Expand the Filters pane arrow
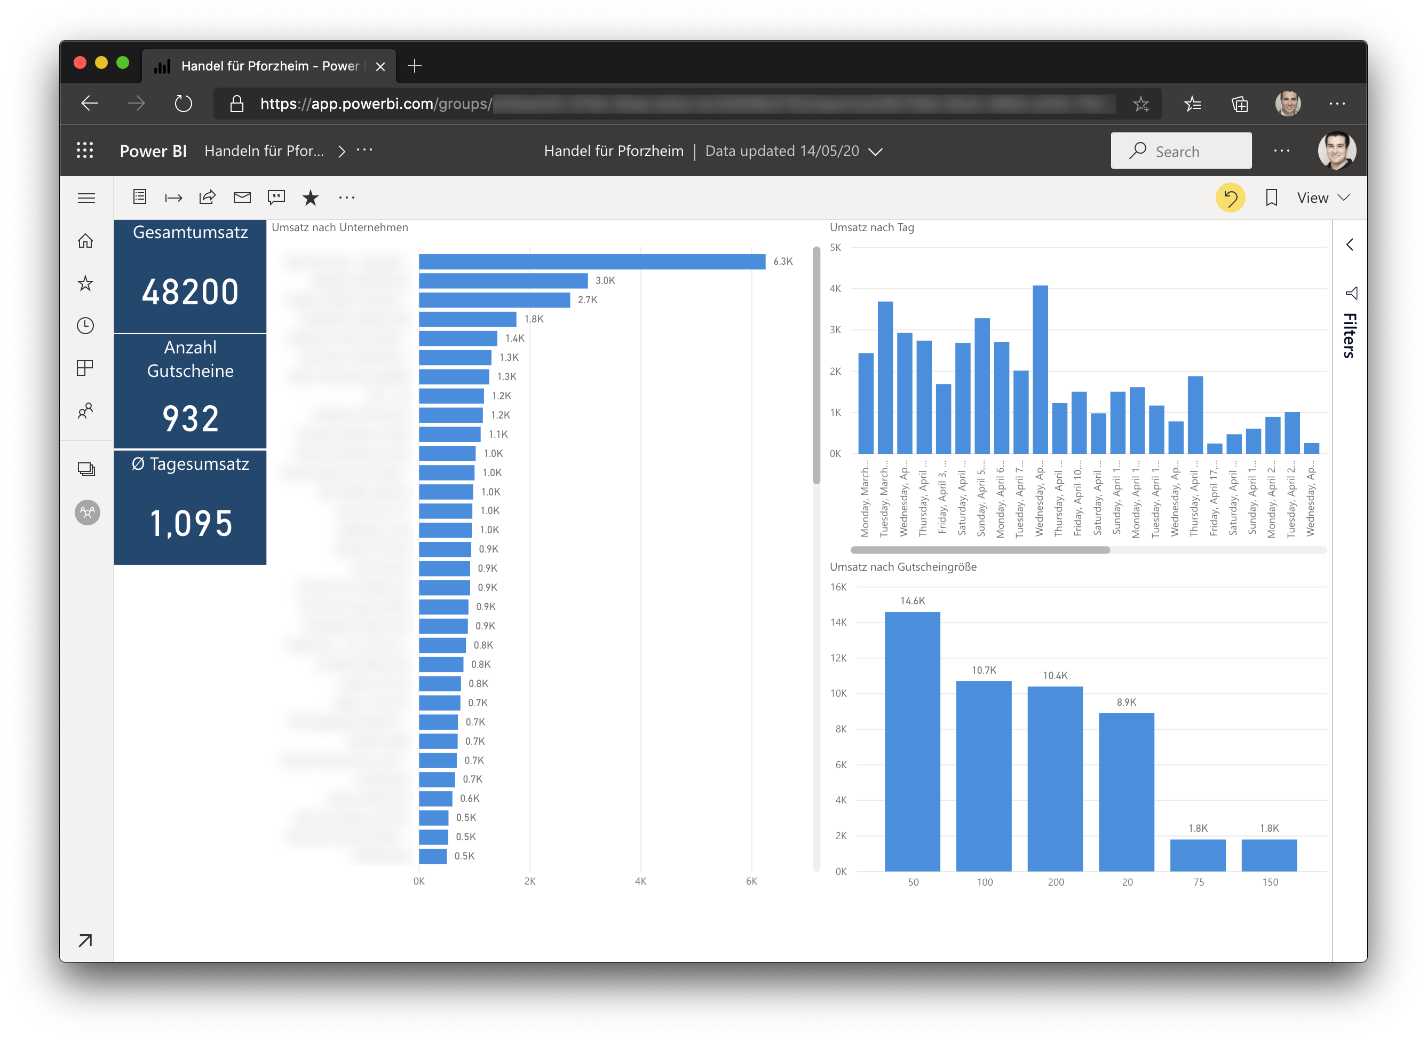Image resolution: width=1427 pixels, height=1041 pixels. pyautogui.click(x=1349, y=245)
